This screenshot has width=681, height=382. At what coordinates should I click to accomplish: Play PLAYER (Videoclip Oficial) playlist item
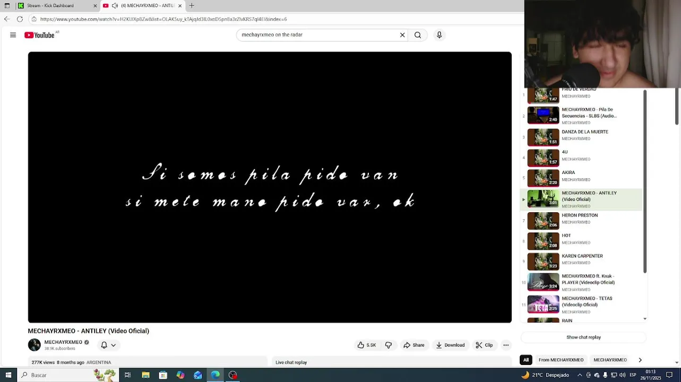[x=582, y=282]
